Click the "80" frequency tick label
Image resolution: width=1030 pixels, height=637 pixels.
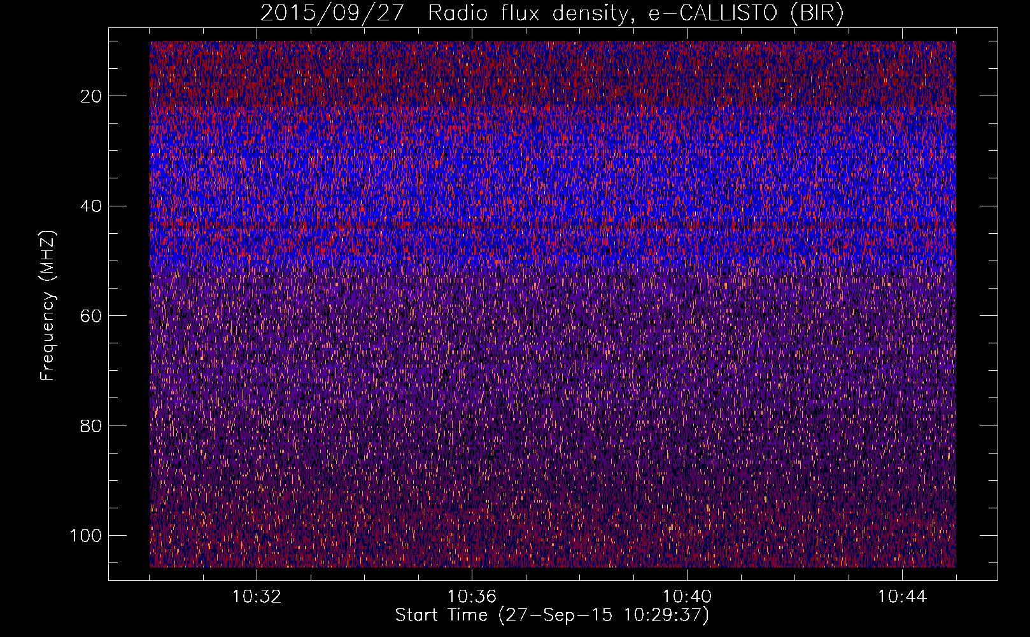coord(92,426)
